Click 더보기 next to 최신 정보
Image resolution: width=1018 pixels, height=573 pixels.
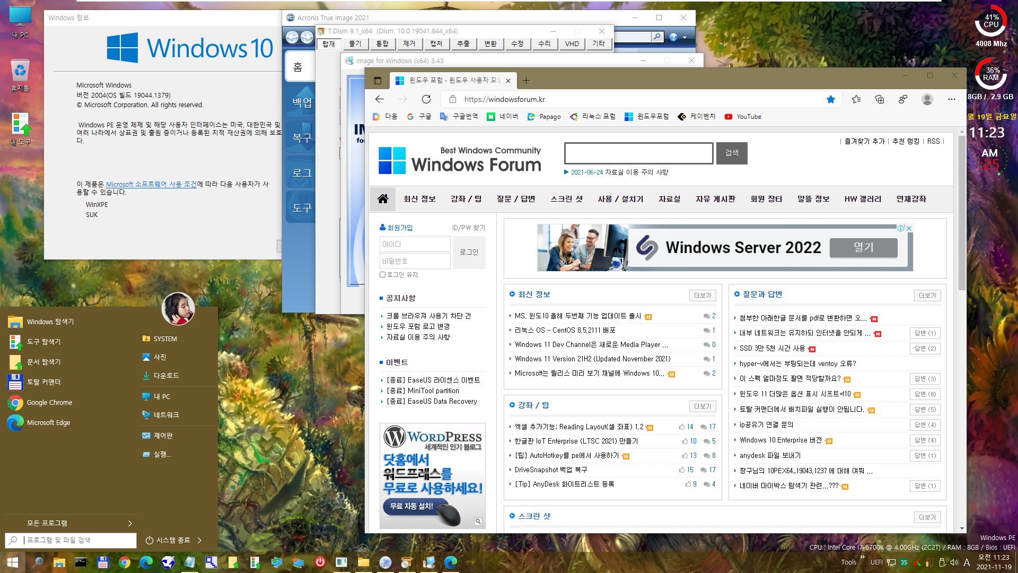click(703, 296)
